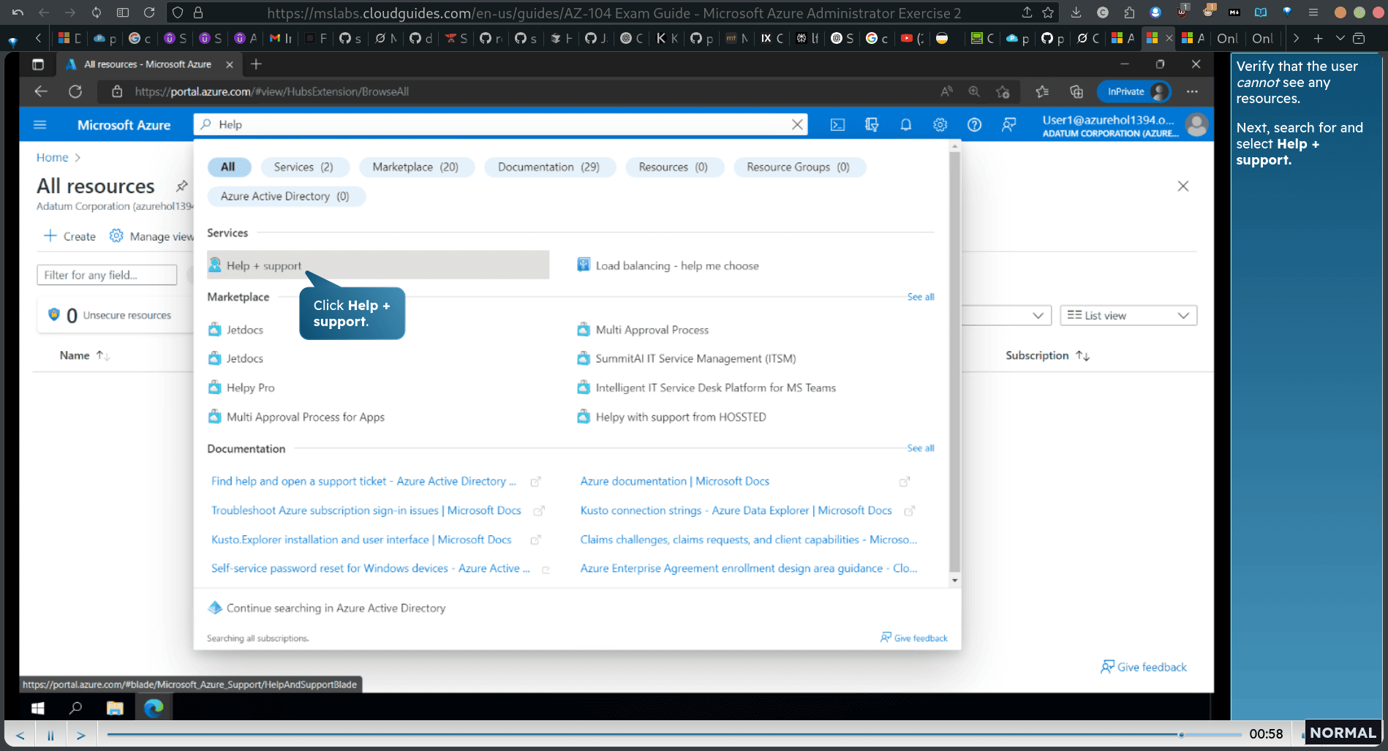Click the Filter for any field box
Viewport: 1388px width, 751px height.
pyautogui.click(x=107, y=275)
